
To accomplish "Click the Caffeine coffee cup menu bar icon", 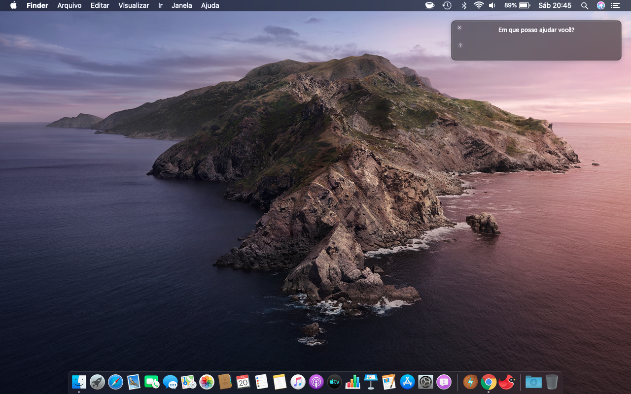I will point(430,5).
